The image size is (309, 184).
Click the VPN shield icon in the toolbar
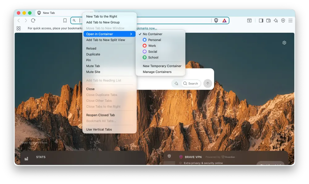click(283, 20)
